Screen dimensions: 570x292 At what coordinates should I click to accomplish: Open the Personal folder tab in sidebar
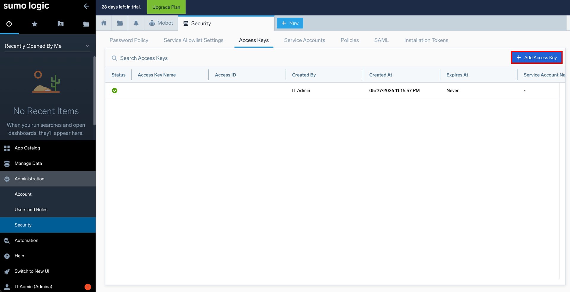pyautogui.click(x=61, y=24)
